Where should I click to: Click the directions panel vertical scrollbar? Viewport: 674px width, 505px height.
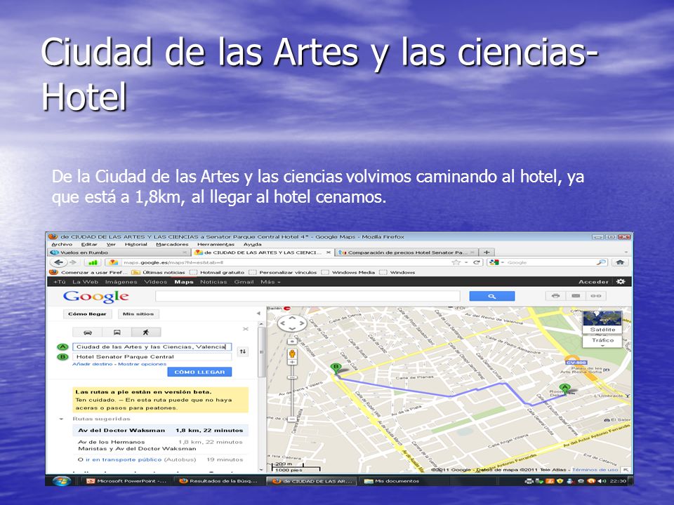pyautogui.click(x=261, y=352)
